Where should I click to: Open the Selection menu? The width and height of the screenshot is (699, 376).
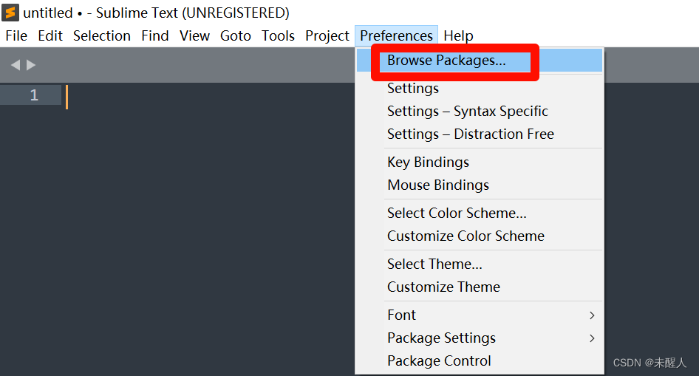(x=102, y=35)
